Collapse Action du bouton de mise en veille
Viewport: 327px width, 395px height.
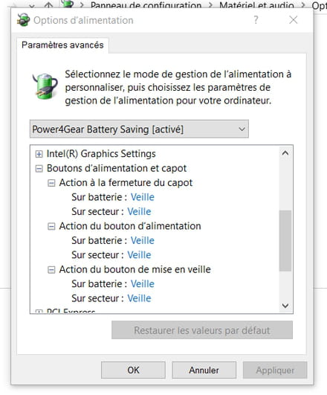pos(51,270)
